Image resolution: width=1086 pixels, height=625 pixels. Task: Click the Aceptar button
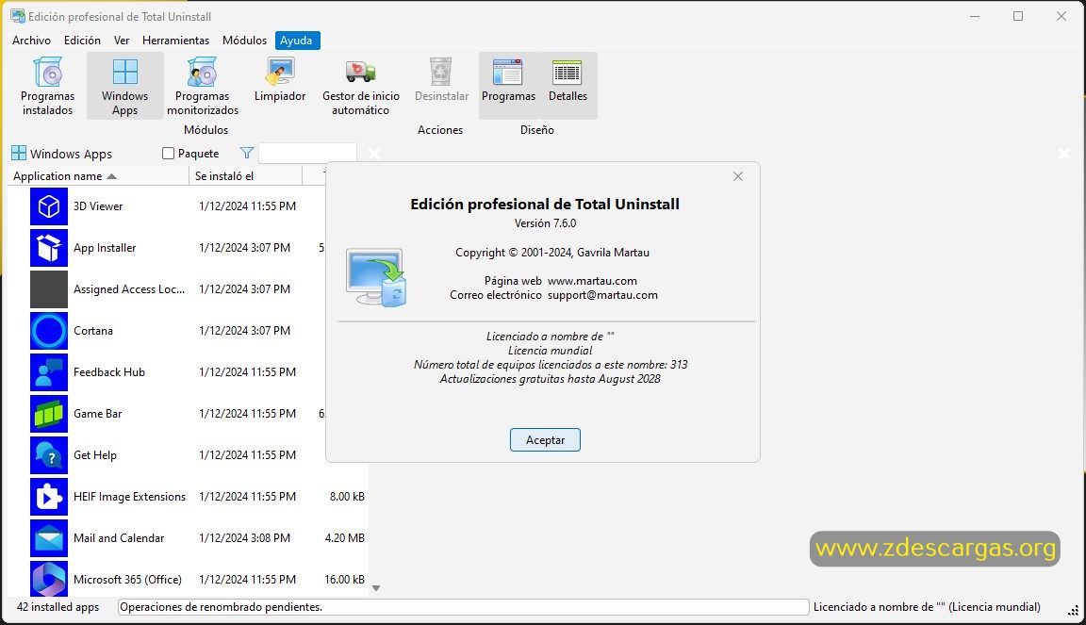pos(545,440)
